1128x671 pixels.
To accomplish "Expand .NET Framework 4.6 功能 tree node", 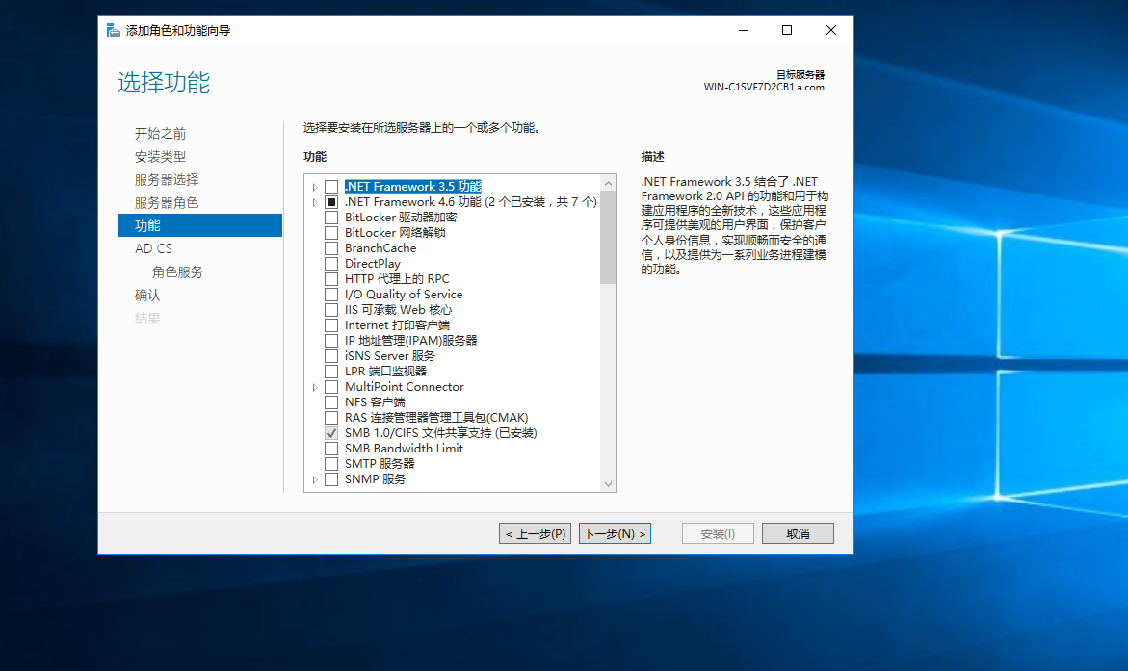I will [x=314, y=203].
